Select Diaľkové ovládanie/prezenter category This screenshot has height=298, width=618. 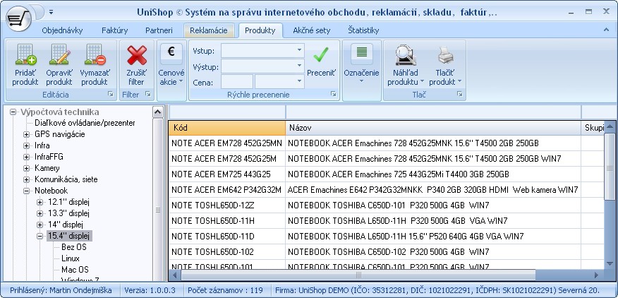pyautogui.click(x=85, y=123)
